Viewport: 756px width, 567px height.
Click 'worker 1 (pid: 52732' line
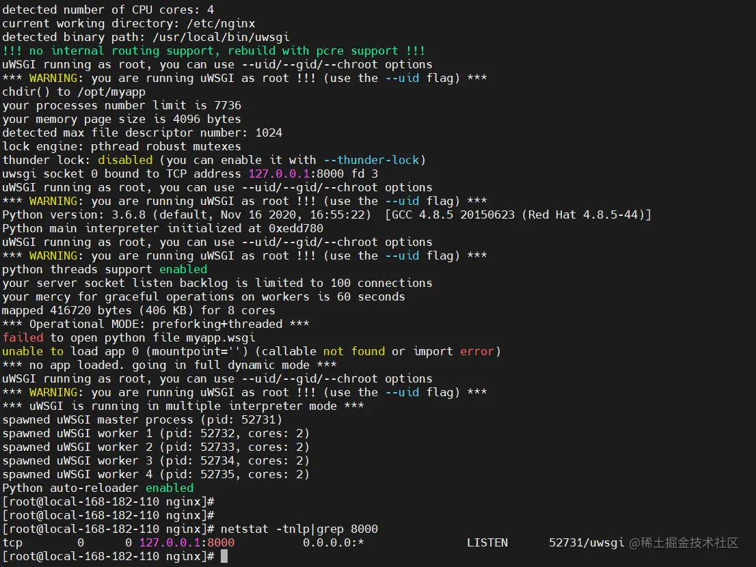pyautogui.click(x=156, y=434)
